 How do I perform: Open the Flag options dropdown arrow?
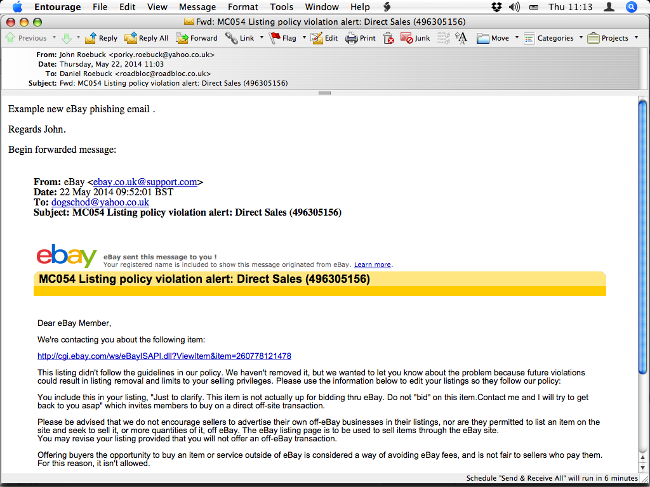point(304,37)
